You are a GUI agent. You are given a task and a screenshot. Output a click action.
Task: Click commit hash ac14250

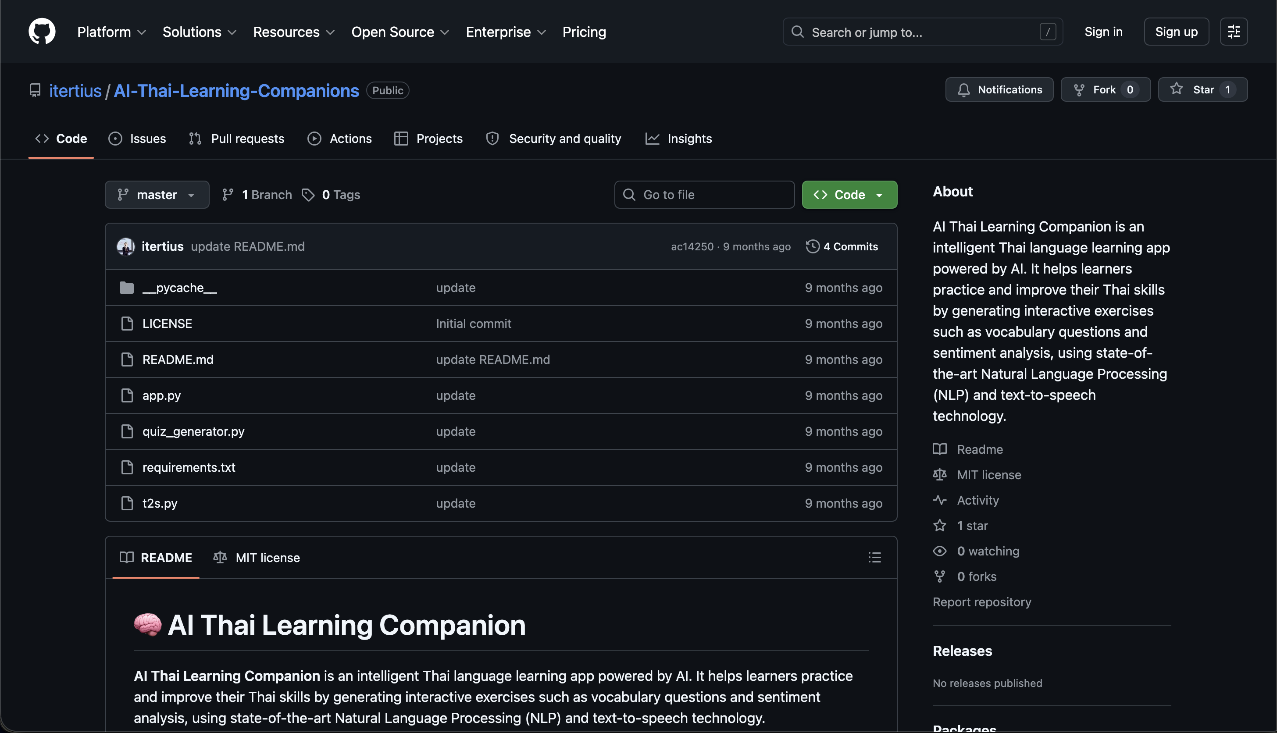(692, 247)
